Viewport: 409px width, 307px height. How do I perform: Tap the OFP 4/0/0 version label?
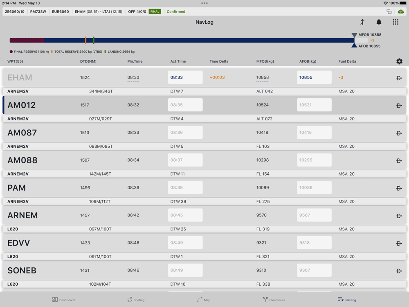(x=137, y=11)
